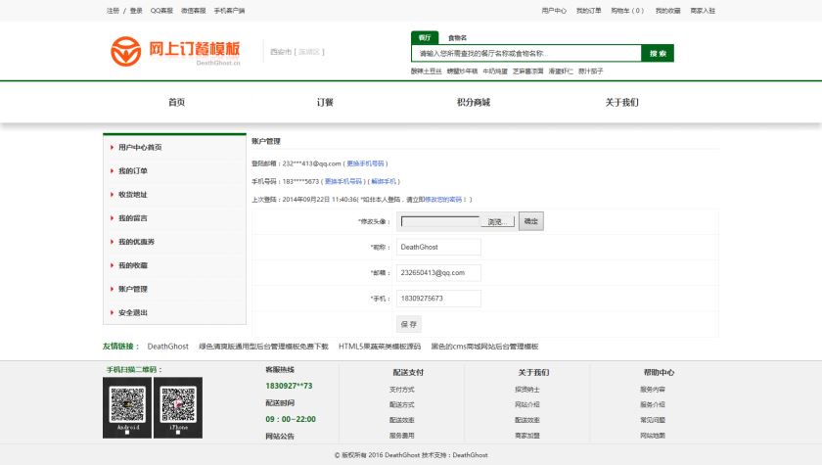Open 我的订单 in the top bar
This screenshot has height=465, width=822.
588,11
